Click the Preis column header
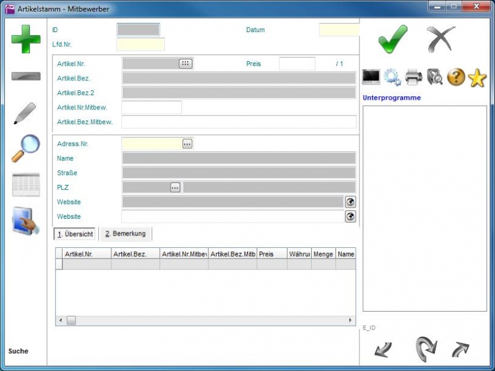This screenshot has height=371, width=495. pos(272,254)
